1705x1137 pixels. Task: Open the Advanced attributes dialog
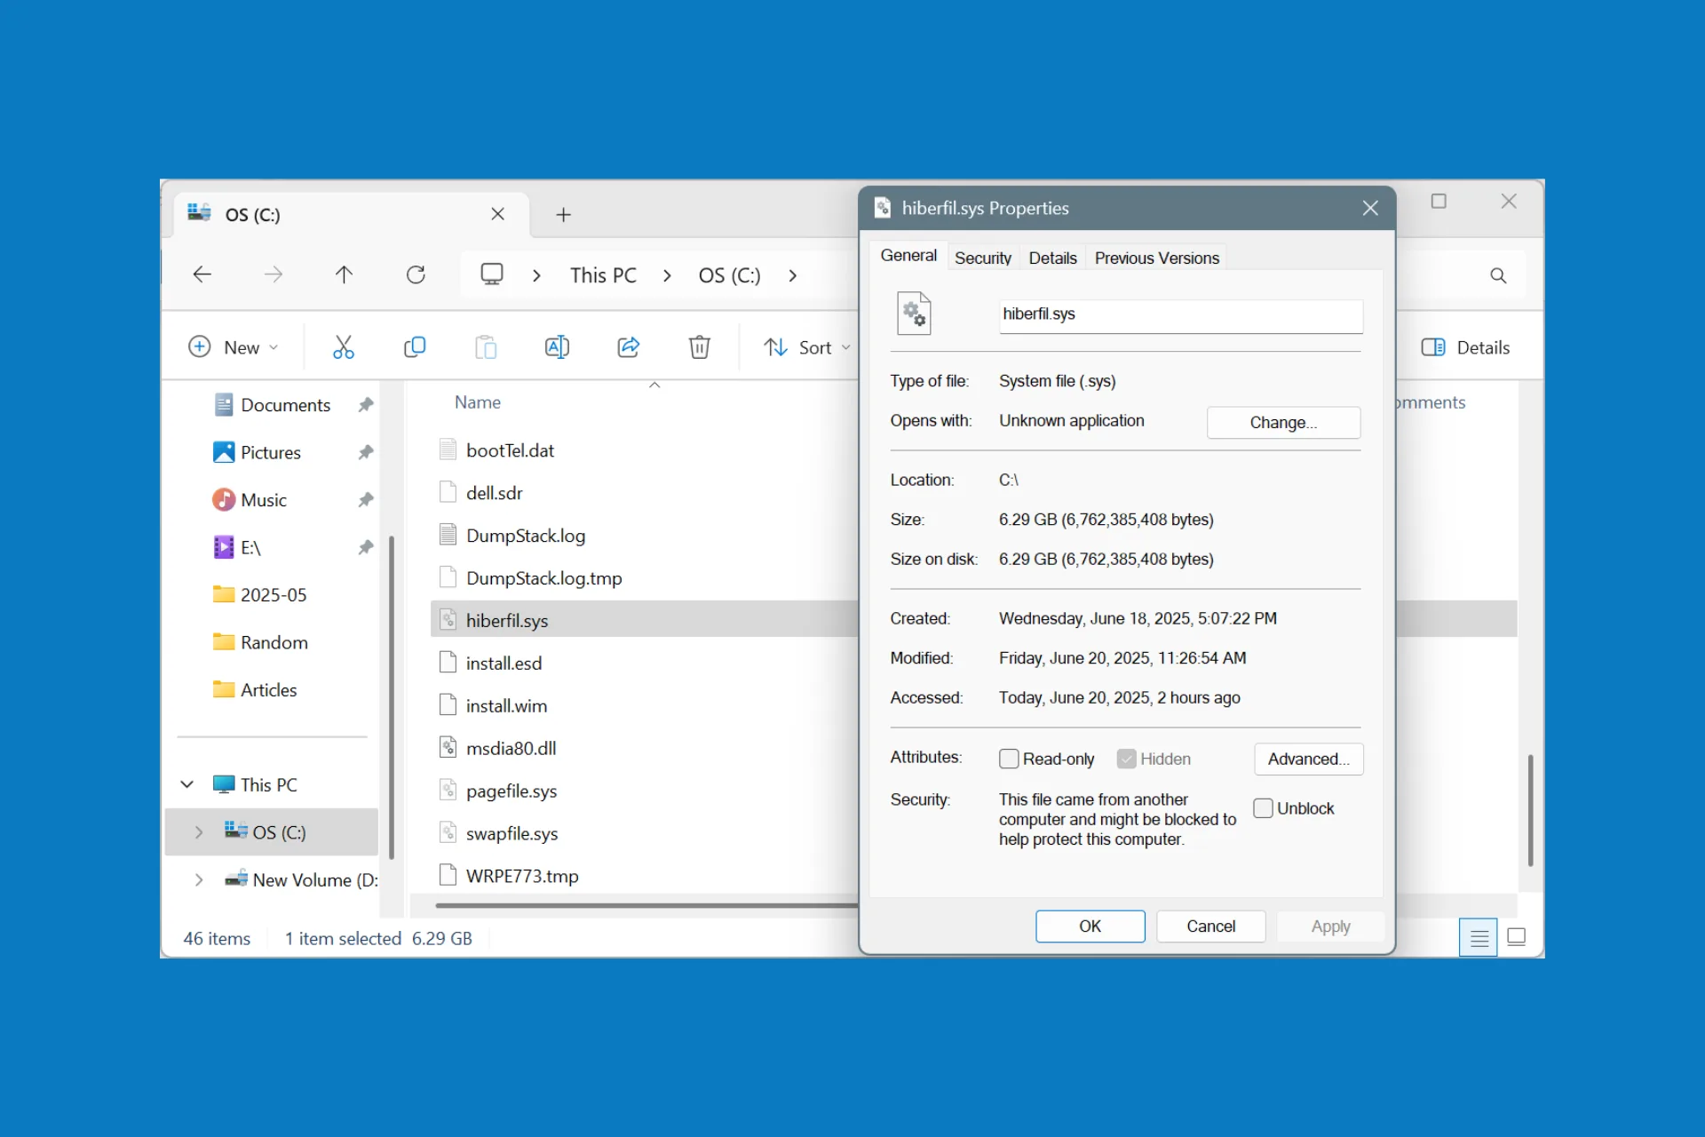click(1308, 759)
